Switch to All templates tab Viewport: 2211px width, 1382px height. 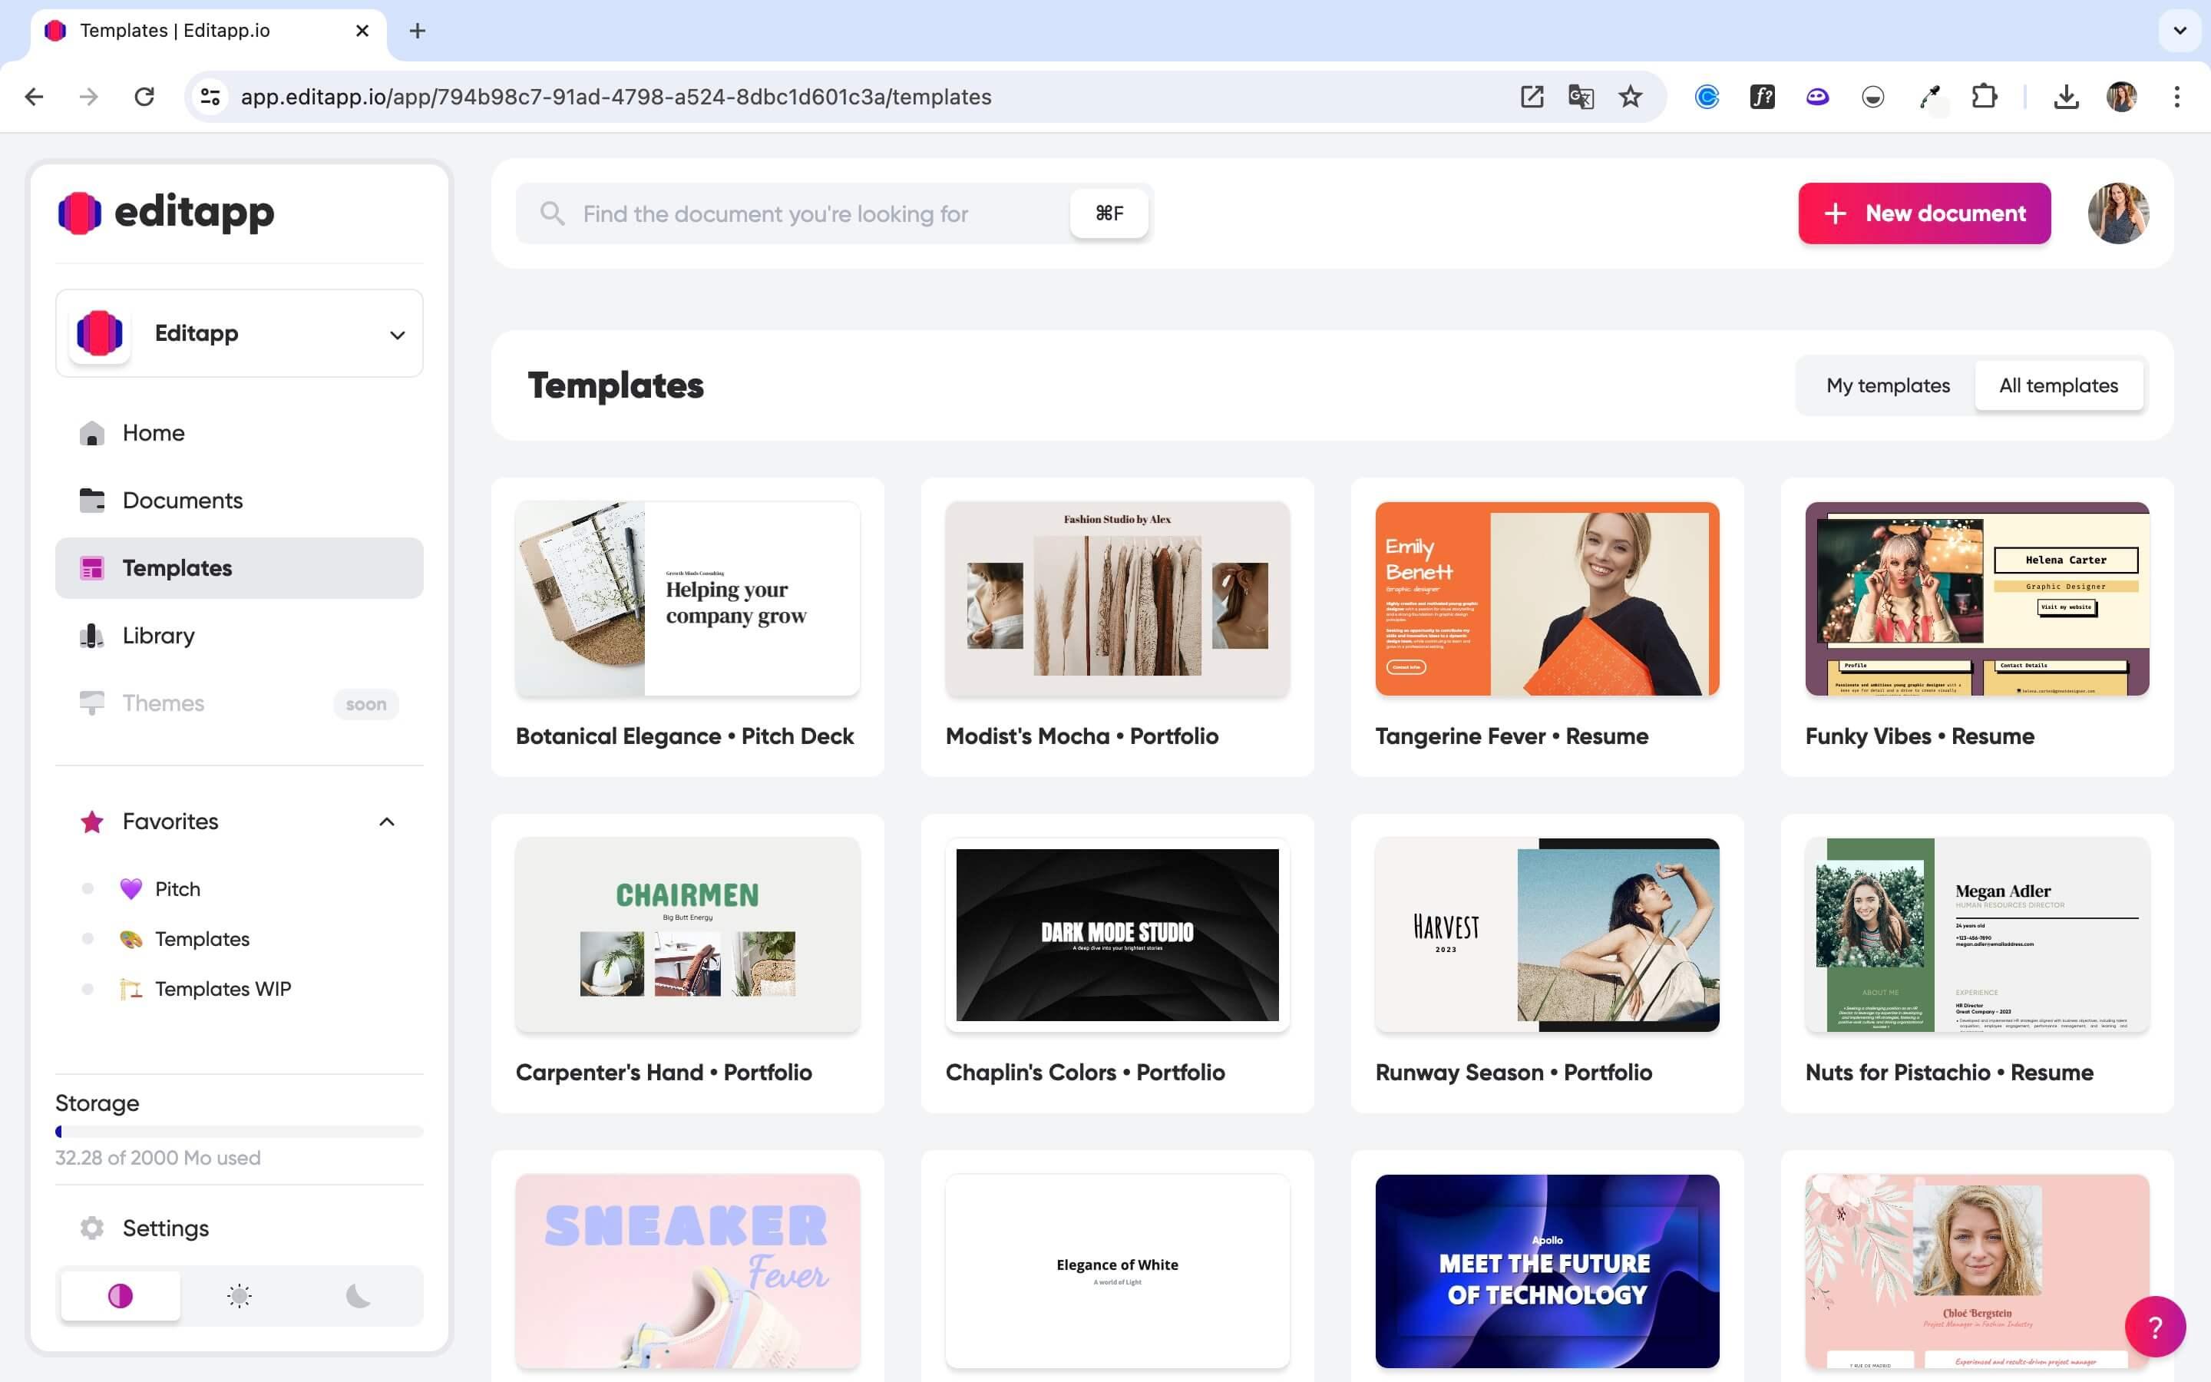click(2058, 384)
